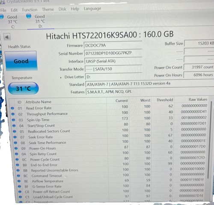The image size is (214, 205).
Task: Click the Good health status button
Action: pos(21,61)
